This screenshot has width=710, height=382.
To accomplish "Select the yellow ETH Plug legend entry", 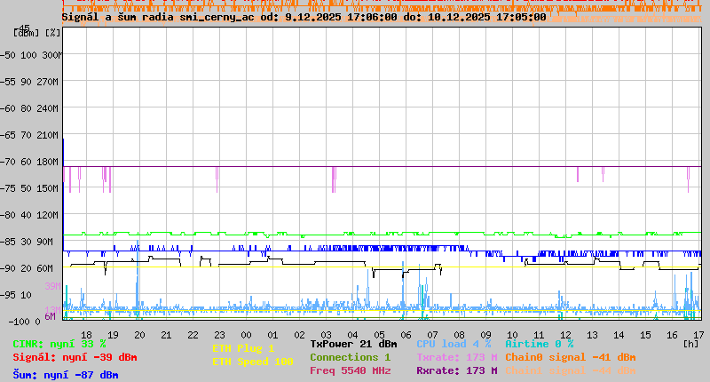I will tap(243, 348).
